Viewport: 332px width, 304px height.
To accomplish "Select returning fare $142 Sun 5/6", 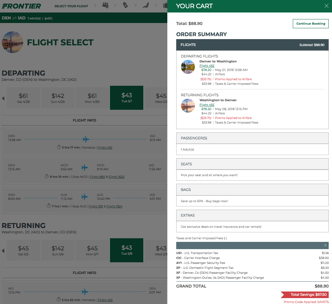I will click(58, 250).
